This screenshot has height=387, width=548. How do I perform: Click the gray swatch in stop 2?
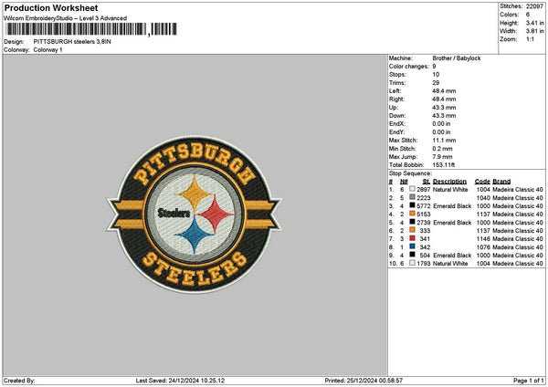pyautogui.click(x=413, y=197)
